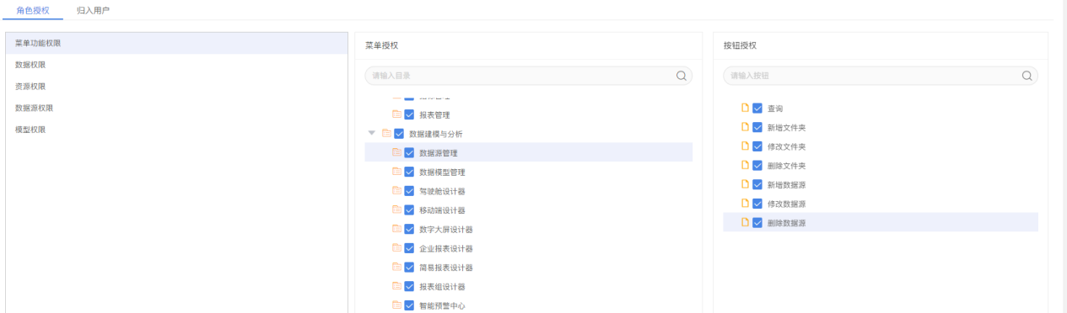
Task: Uncheck the 新增数据源 button permission
Action: tap(757, 184)
